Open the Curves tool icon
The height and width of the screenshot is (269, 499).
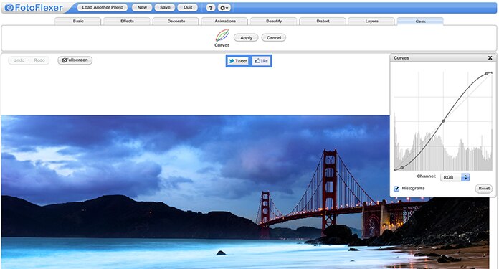[222, 35]
